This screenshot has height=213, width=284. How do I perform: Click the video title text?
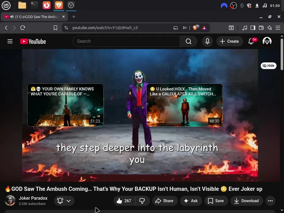[x=134, y=189]
